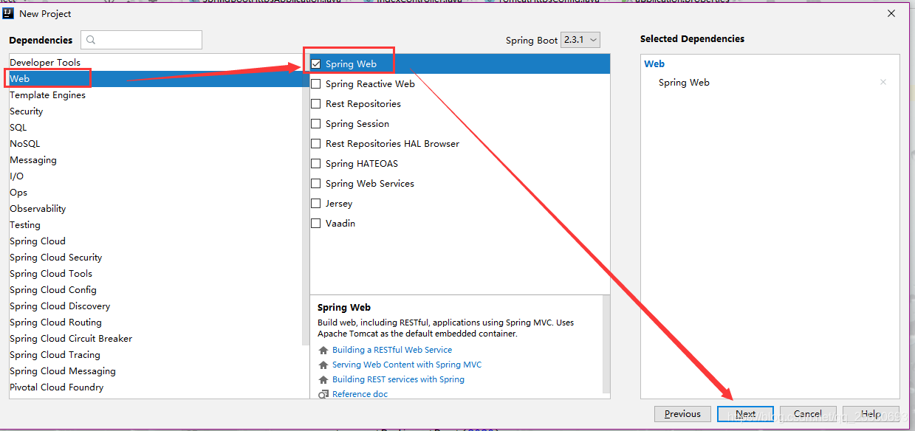Image resolution: width=915 pixels, height=431 pixels.
Task: Open the Reference doc link
Action: (360, 394)
